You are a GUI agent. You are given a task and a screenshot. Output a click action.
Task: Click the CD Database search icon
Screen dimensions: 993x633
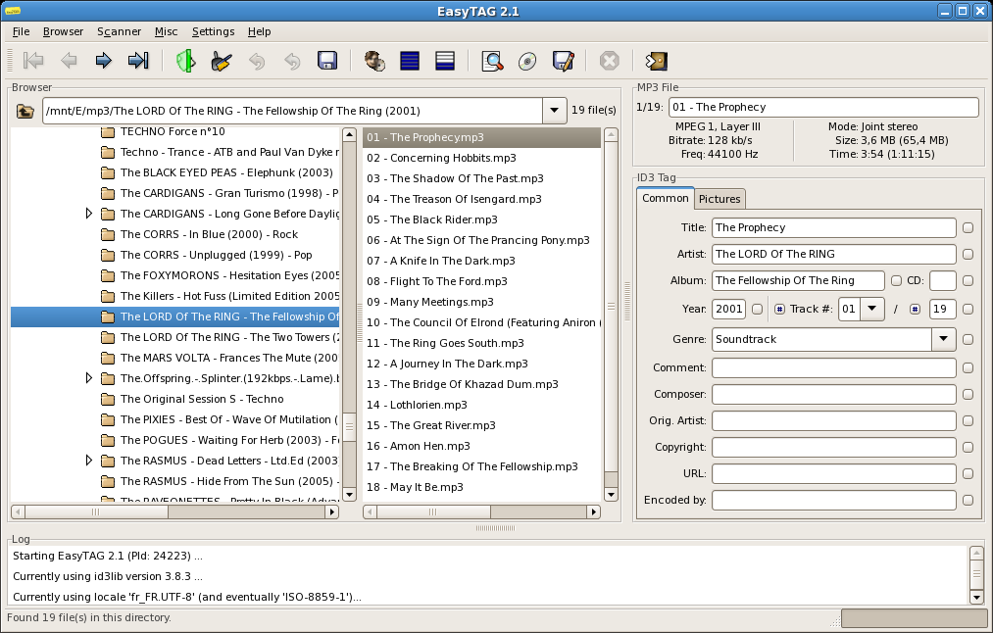pos(527,61)
